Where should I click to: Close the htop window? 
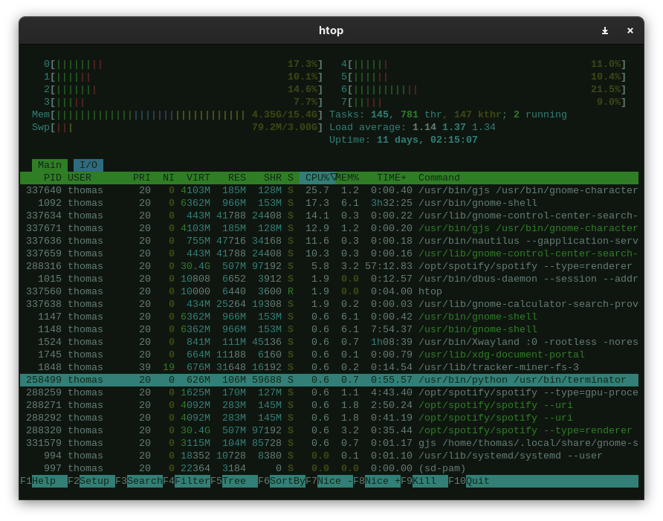(630, 30)
